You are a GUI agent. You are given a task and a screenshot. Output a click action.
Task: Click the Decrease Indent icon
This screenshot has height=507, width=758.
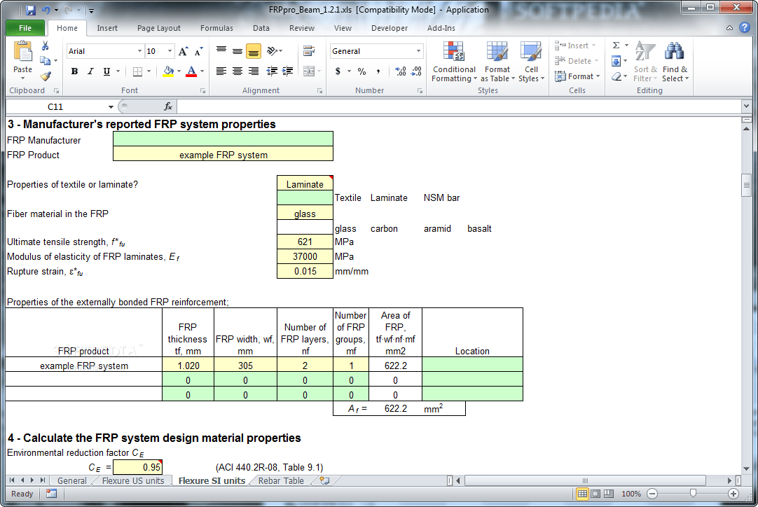pos(272,71)
